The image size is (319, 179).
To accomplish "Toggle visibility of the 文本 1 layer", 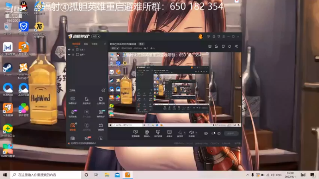I will (x=69, y=49).
